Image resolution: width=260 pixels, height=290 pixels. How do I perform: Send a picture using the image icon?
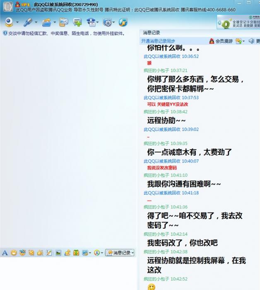pyautogui.click(x=58, y=252)
